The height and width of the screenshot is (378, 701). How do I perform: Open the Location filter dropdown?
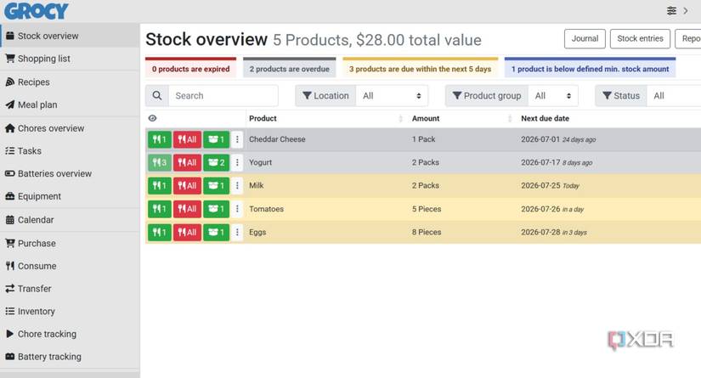pyautogui.click(x=392, y=96)
